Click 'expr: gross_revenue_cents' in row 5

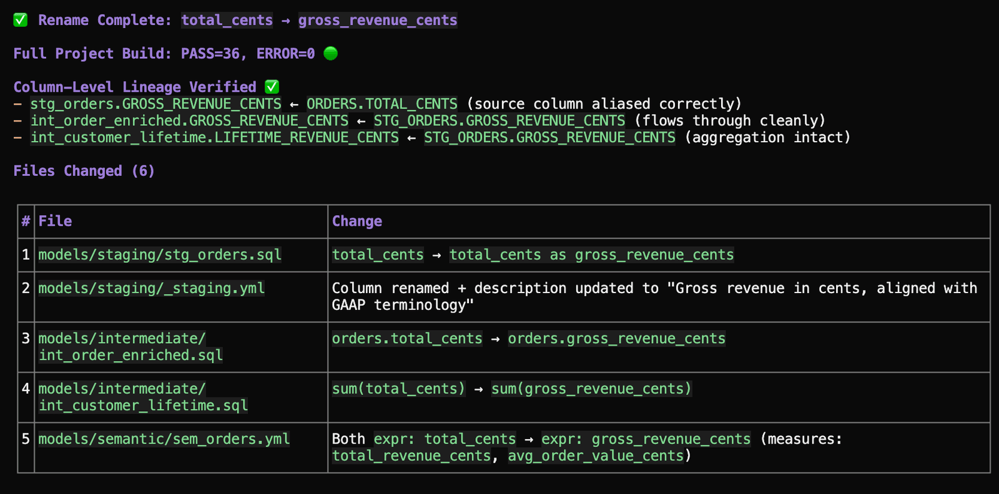tap(646, 439)
